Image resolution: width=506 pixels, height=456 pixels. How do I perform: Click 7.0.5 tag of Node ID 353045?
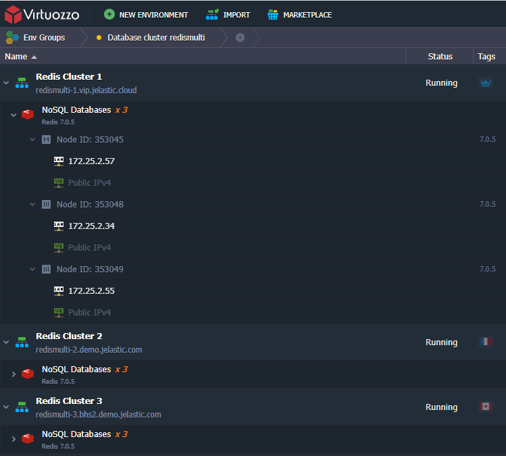[x=487, y=139]
